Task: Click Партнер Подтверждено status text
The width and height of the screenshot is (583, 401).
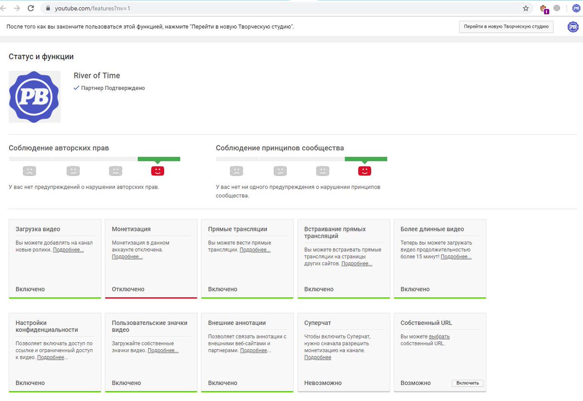Action: click(x=113, y=88)
